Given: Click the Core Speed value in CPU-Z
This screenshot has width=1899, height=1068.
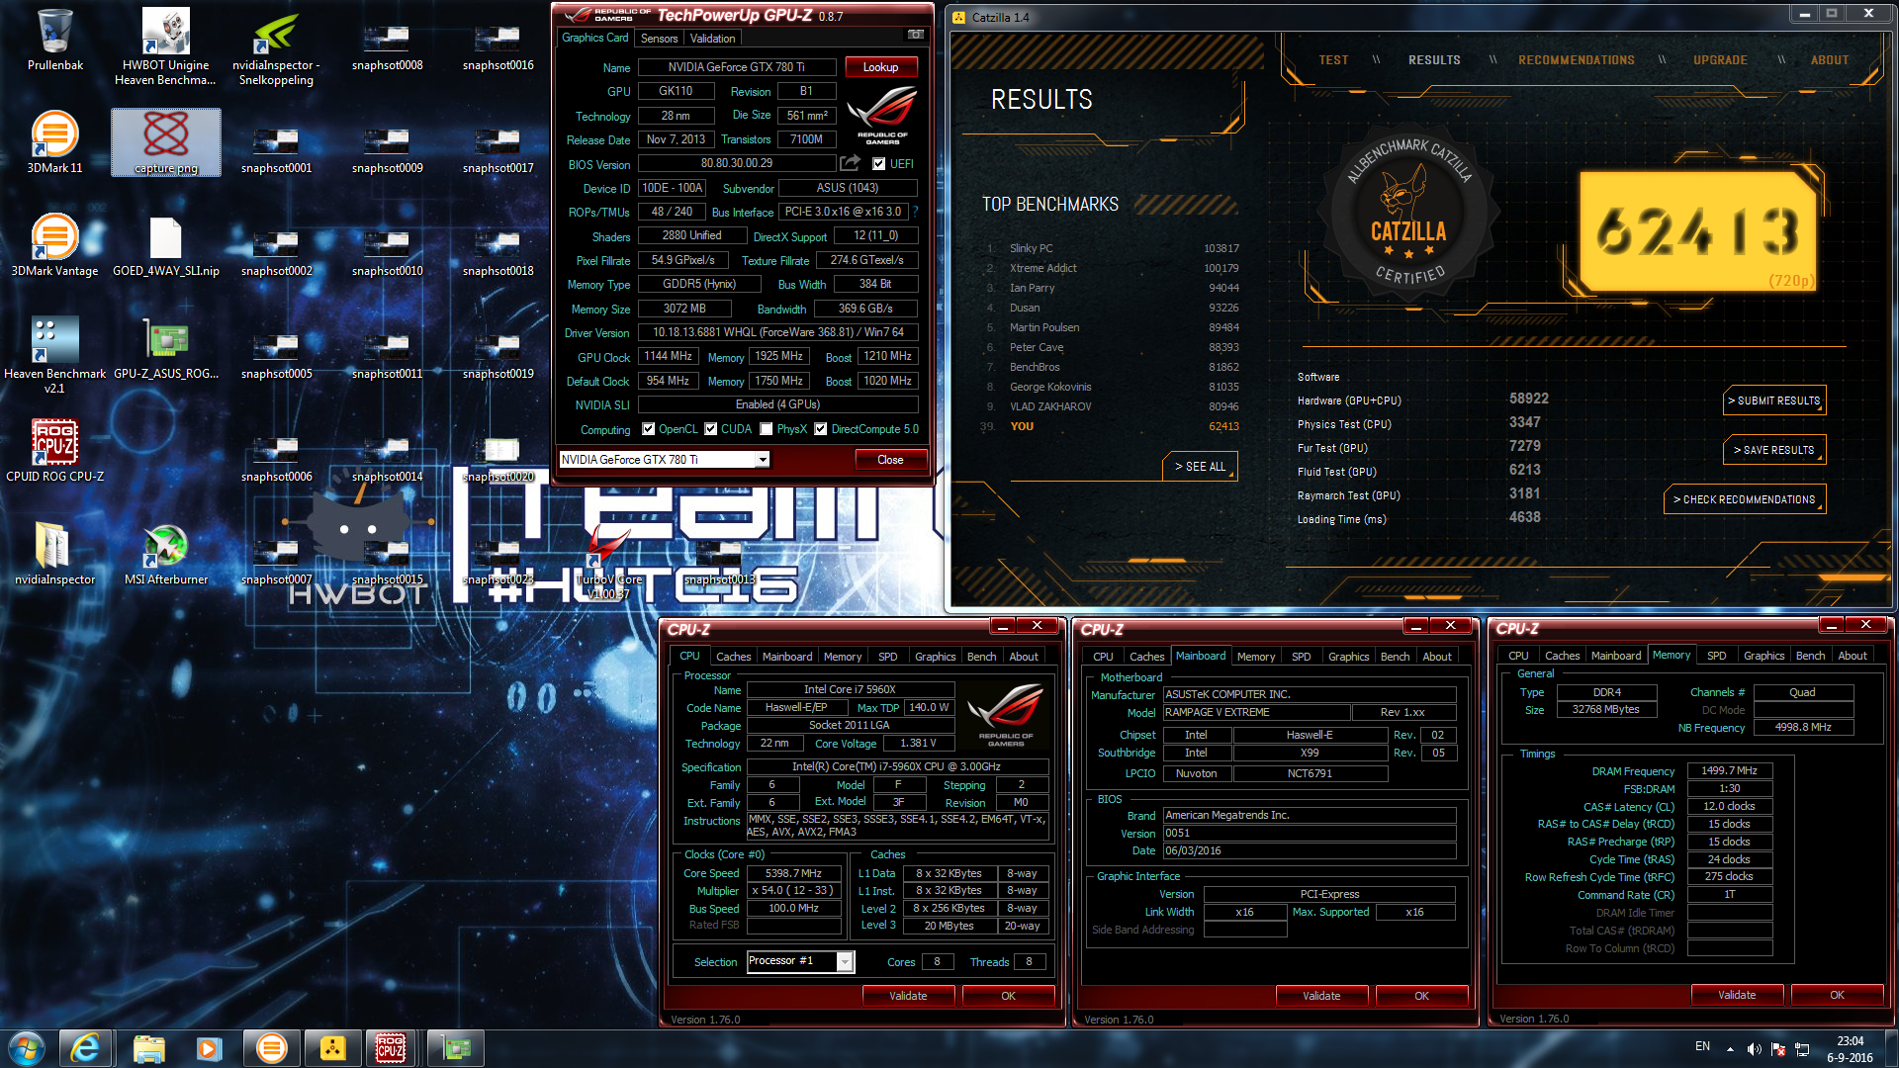Looking at the screenshot, I should pos(793,873).
